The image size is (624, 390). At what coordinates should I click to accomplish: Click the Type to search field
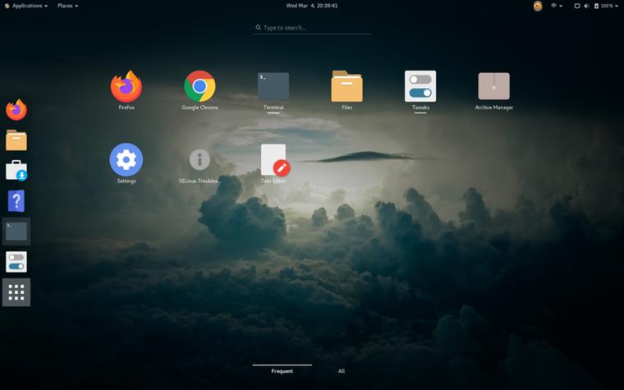(312, 27)
